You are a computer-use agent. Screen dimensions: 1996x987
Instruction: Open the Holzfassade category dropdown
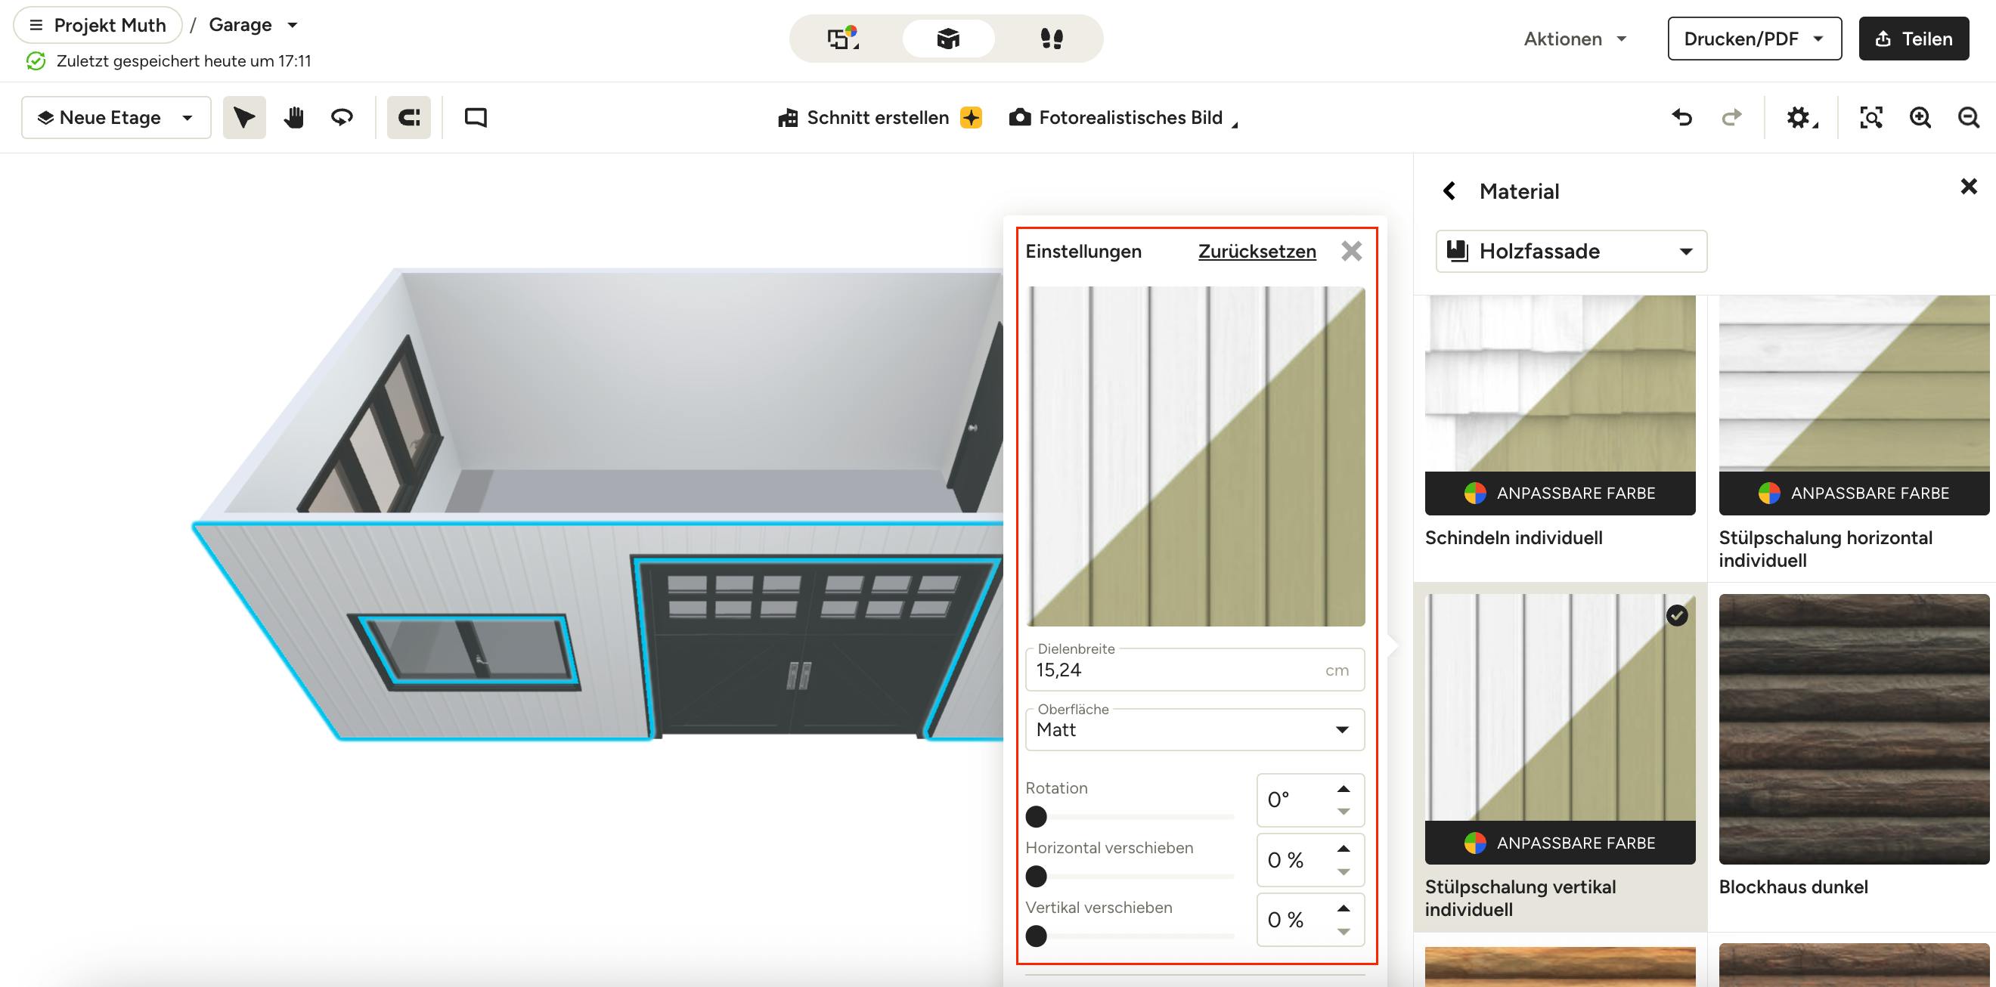pyautogui.click(x=1571, y=251)
